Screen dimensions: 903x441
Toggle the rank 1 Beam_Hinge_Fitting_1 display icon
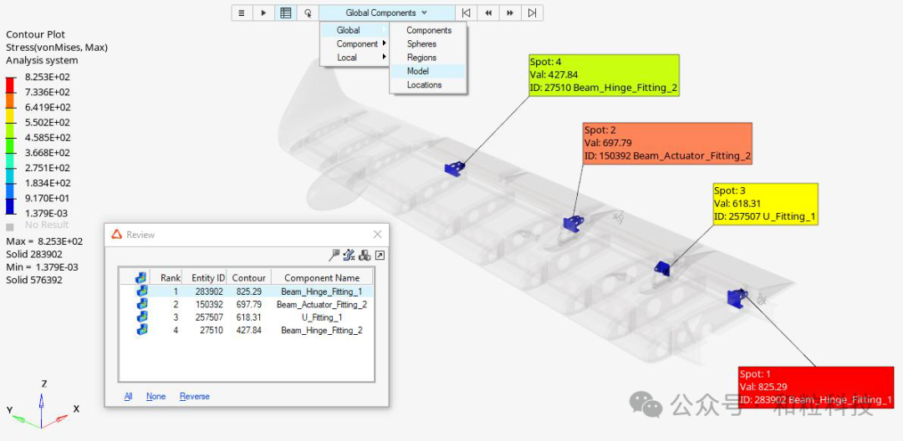point(141,291)
